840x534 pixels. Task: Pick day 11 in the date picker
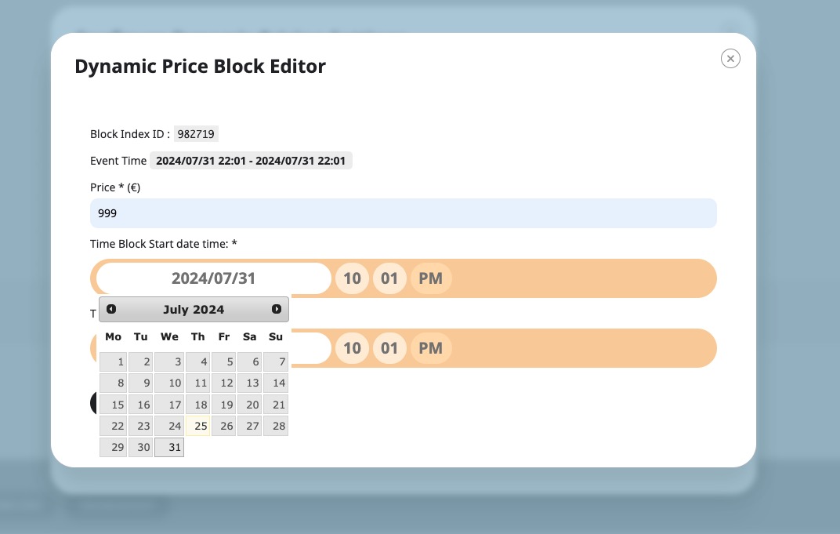(x=197, y=383)
